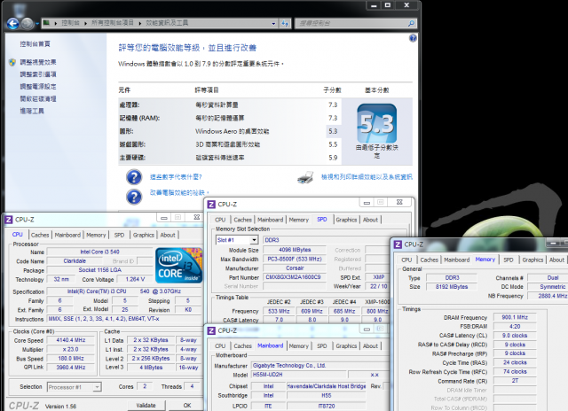The height and width of the screenshot is (411, 568).
Task: Open About tab in the Mainboard window
Action: (x=370, y=346)
